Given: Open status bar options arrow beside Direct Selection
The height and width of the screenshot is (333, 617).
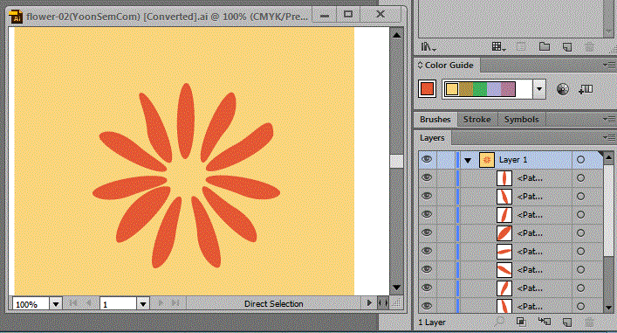Looking at the screenshot, I should click(x=369, y=303).
